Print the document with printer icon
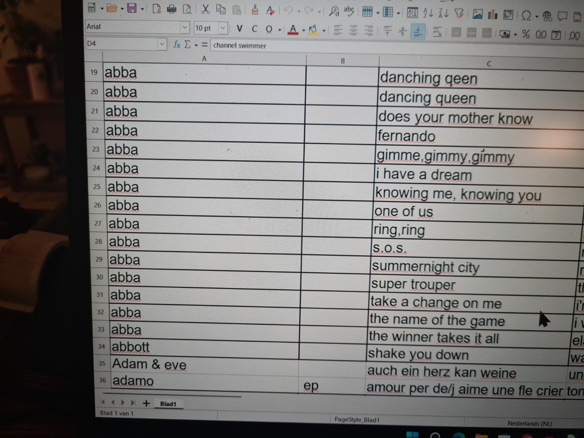584x438 pixels. [172, 9]
